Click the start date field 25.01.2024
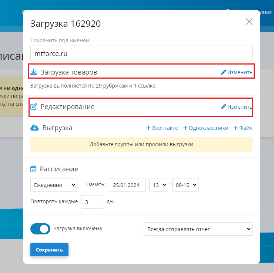 coord(127,185)
